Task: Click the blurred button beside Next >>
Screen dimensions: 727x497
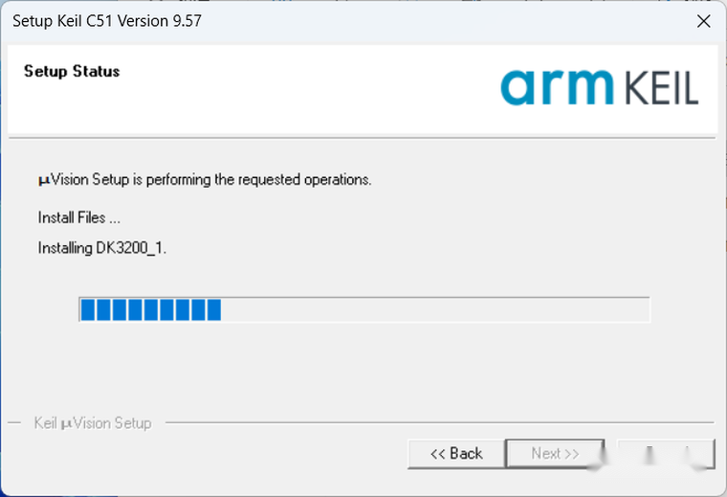Action: pos(666,453)
